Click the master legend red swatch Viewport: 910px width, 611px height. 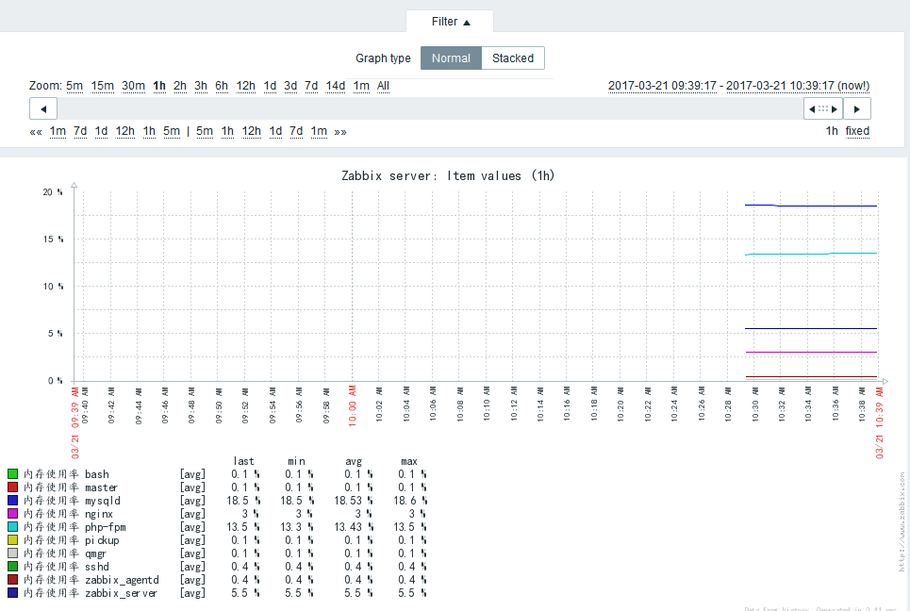click(x=13, y=487)
